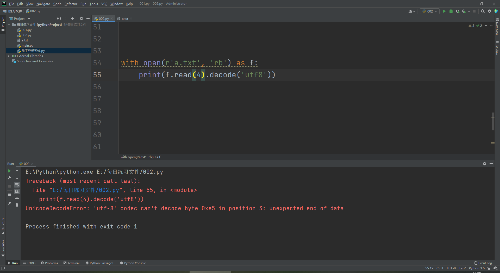Click the wrench icon in Run panel
This screenshot has width=500, height=273.
point(9,178)
